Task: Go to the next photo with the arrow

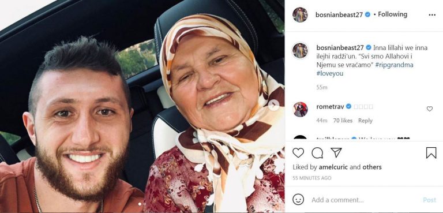Action: click(x=273, y=105)
